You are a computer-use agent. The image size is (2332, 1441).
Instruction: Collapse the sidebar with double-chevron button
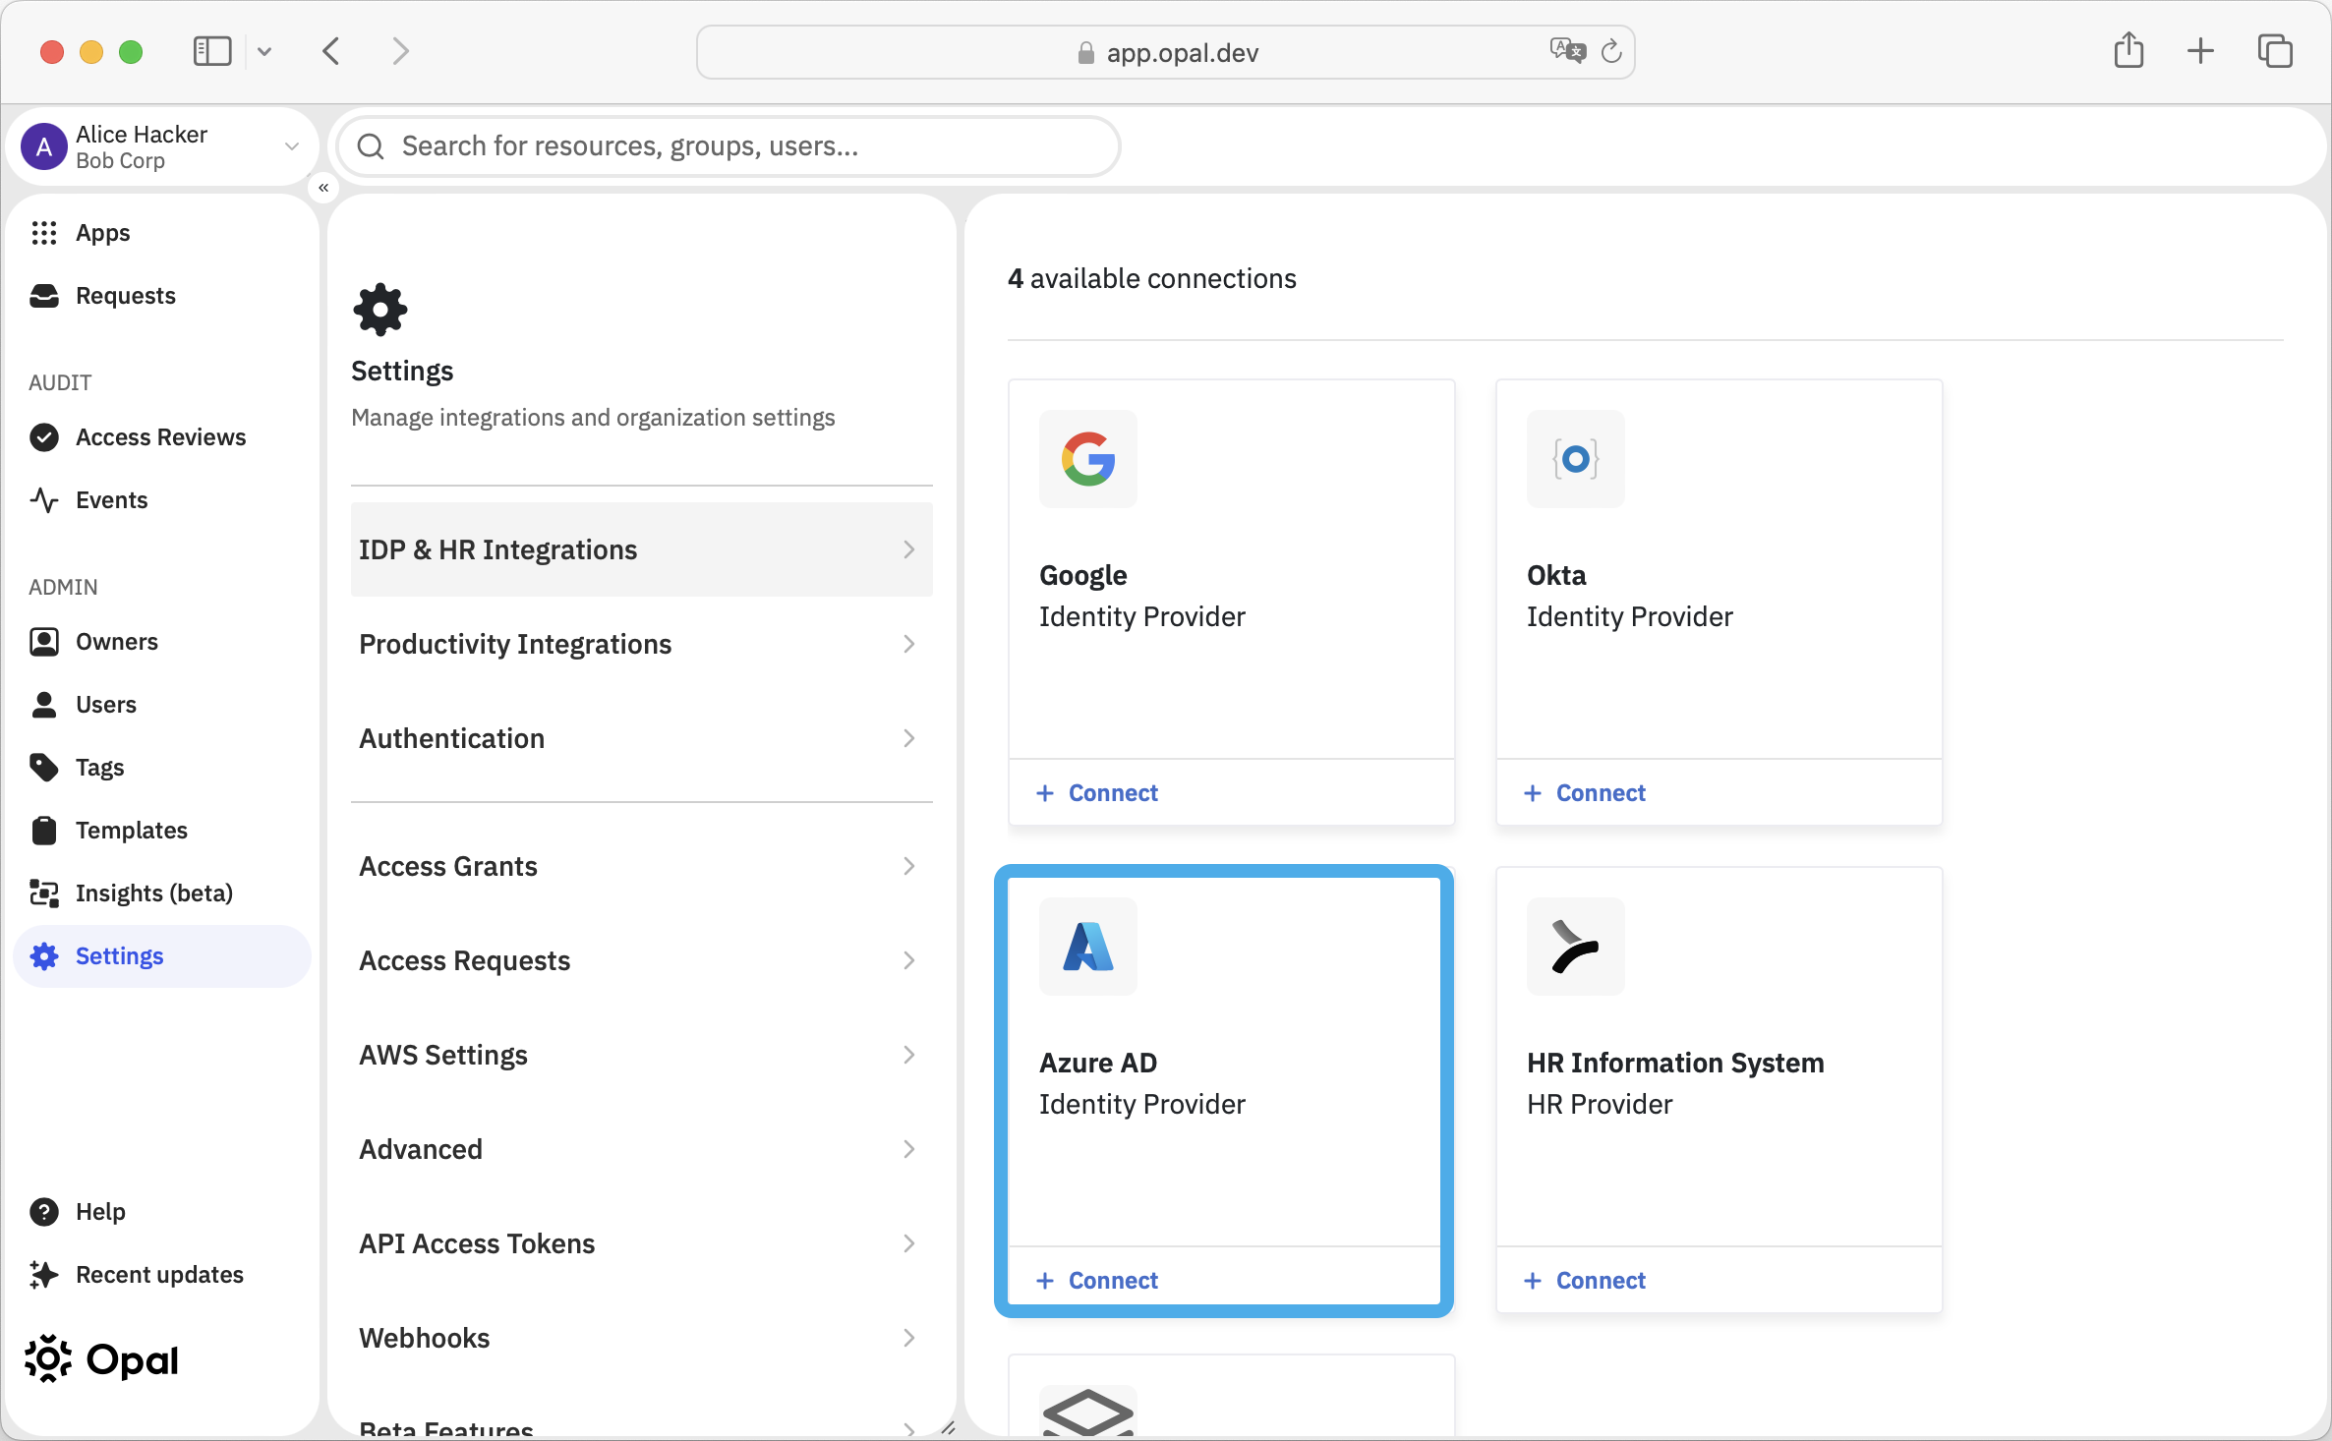[x=323, y=187]
